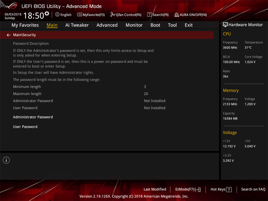
Task: Open Qfan Control(F6)
Action: pos(126,15)
